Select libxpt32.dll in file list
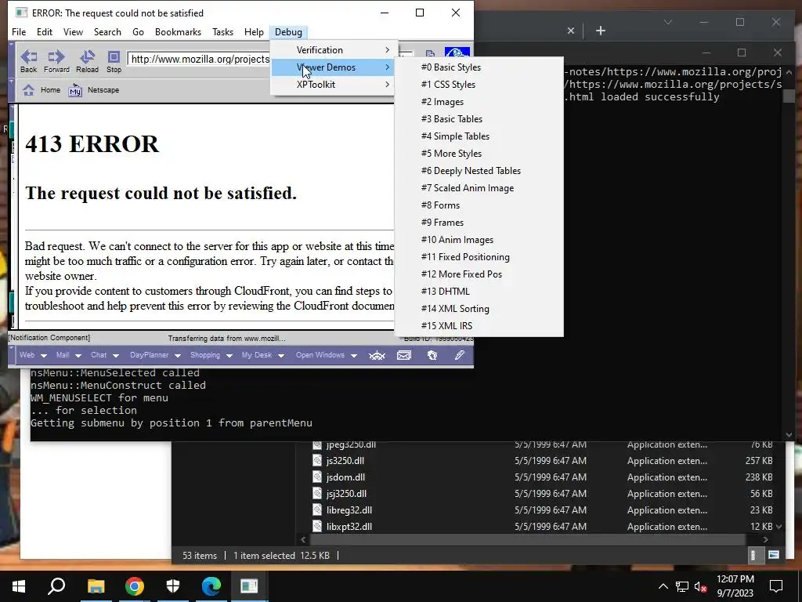The image size is (802, 602). pos(349,526)
